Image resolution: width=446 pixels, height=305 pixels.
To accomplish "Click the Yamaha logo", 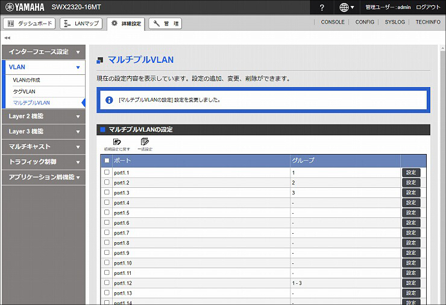I will pyautogui.click(x=25, y=7).
